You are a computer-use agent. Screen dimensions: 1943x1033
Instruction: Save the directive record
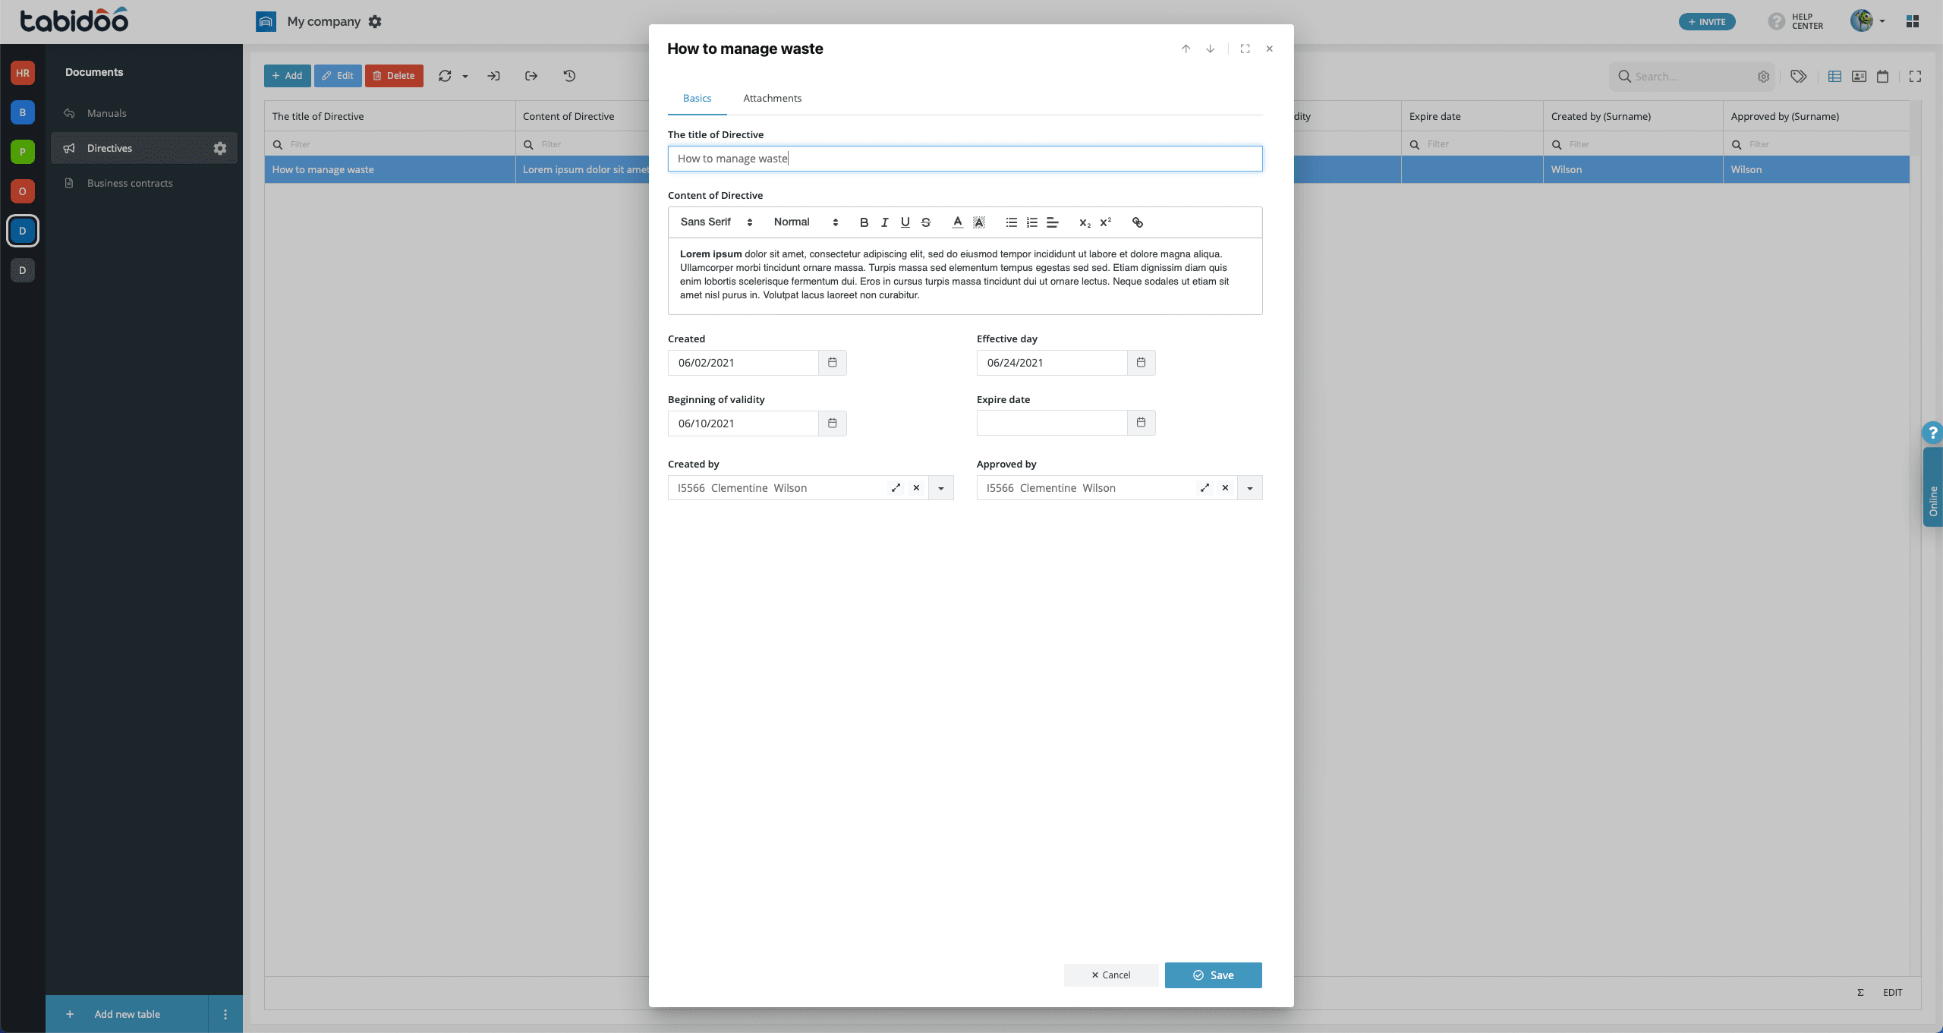1213,975
